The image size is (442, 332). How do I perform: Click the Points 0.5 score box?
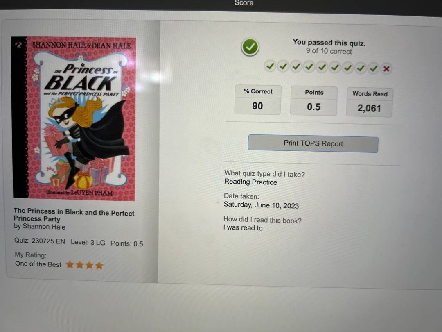(x=314, y=101)
